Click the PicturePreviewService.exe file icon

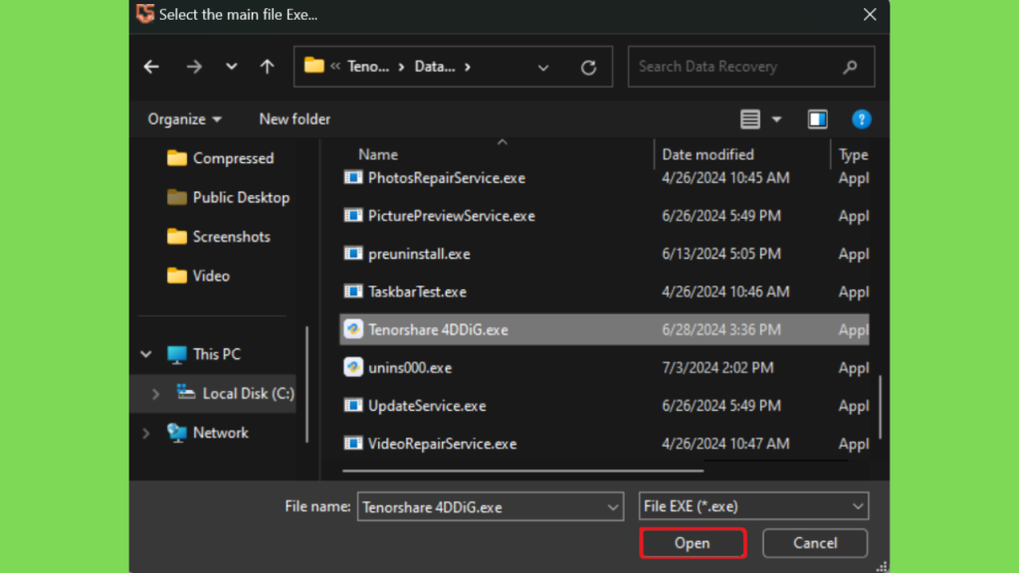coord(353,215)
